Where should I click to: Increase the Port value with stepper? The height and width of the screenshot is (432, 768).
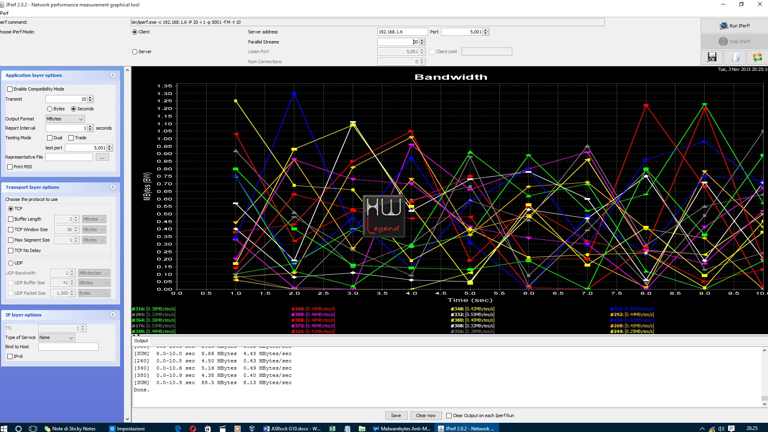point(486,30)
